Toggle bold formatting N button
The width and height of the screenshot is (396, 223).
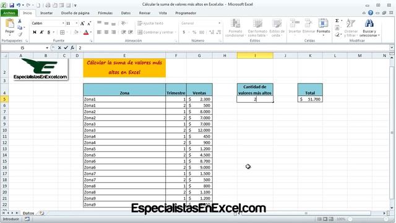(x=35, y=32)
